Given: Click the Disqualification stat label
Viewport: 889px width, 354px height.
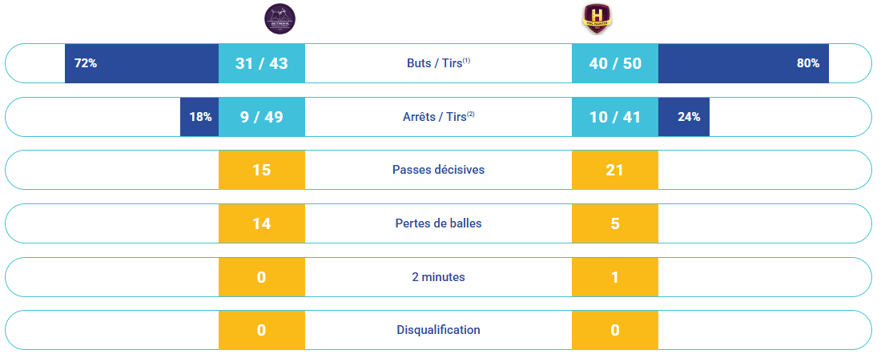Looking at the screenshot, I should [438, 330].
